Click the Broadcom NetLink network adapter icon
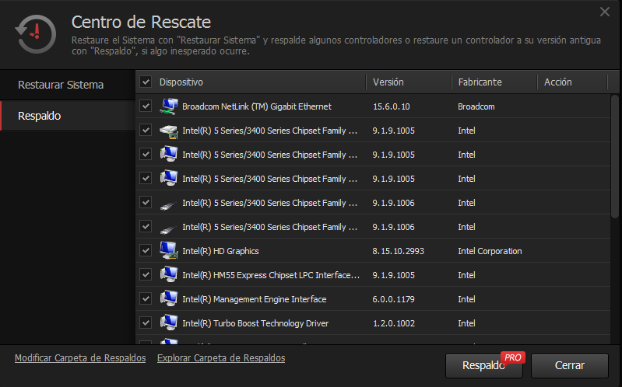The height and width of the screenshot is (387, 622). pyautogui.click(x=169, y=106)
